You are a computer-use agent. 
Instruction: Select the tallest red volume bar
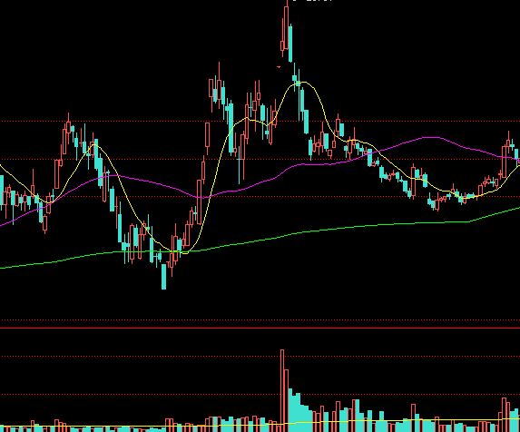(x=282, y=390)
